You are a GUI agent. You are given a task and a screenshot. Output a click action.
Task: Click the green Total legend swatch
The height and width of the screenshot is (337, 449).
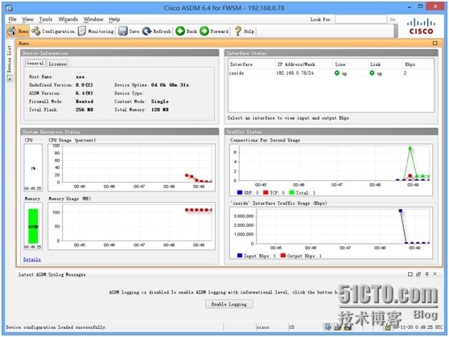pos(291,192)
